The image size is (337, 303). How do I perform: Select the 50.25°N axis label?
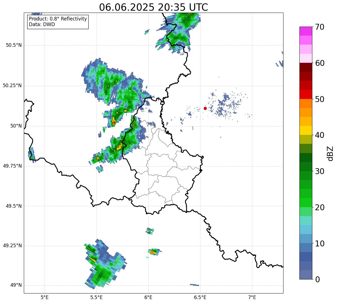[x=12, y=85]
